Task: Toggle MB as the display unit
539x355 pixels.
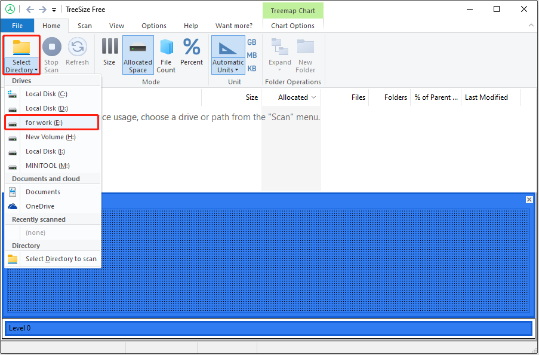Action: 251,55
